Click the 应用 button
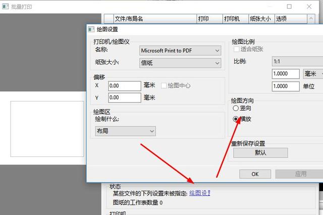This screenshot has width=323, height=215. [300, 174]
